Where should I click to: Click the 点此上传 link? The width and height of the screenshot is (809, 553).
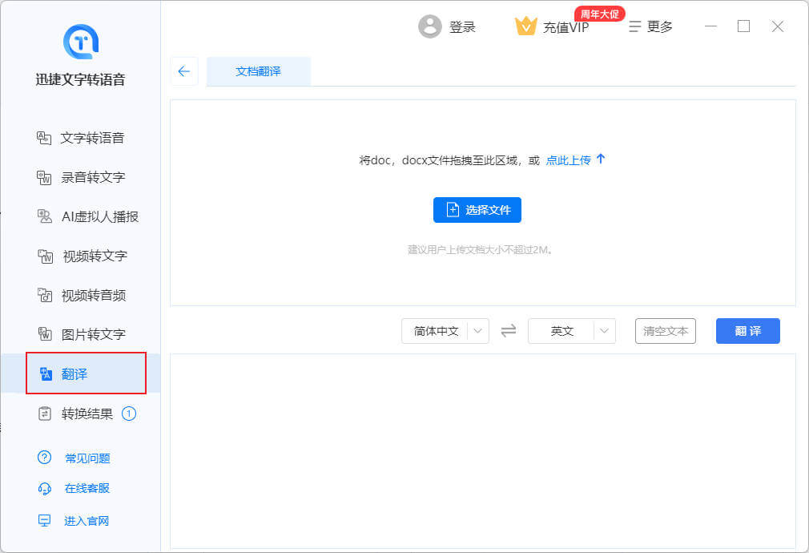(569, 160)
